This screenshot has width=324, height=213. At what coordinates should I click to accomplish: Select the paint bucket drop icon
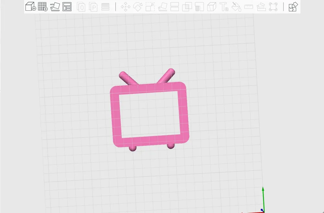coord(237,7)
